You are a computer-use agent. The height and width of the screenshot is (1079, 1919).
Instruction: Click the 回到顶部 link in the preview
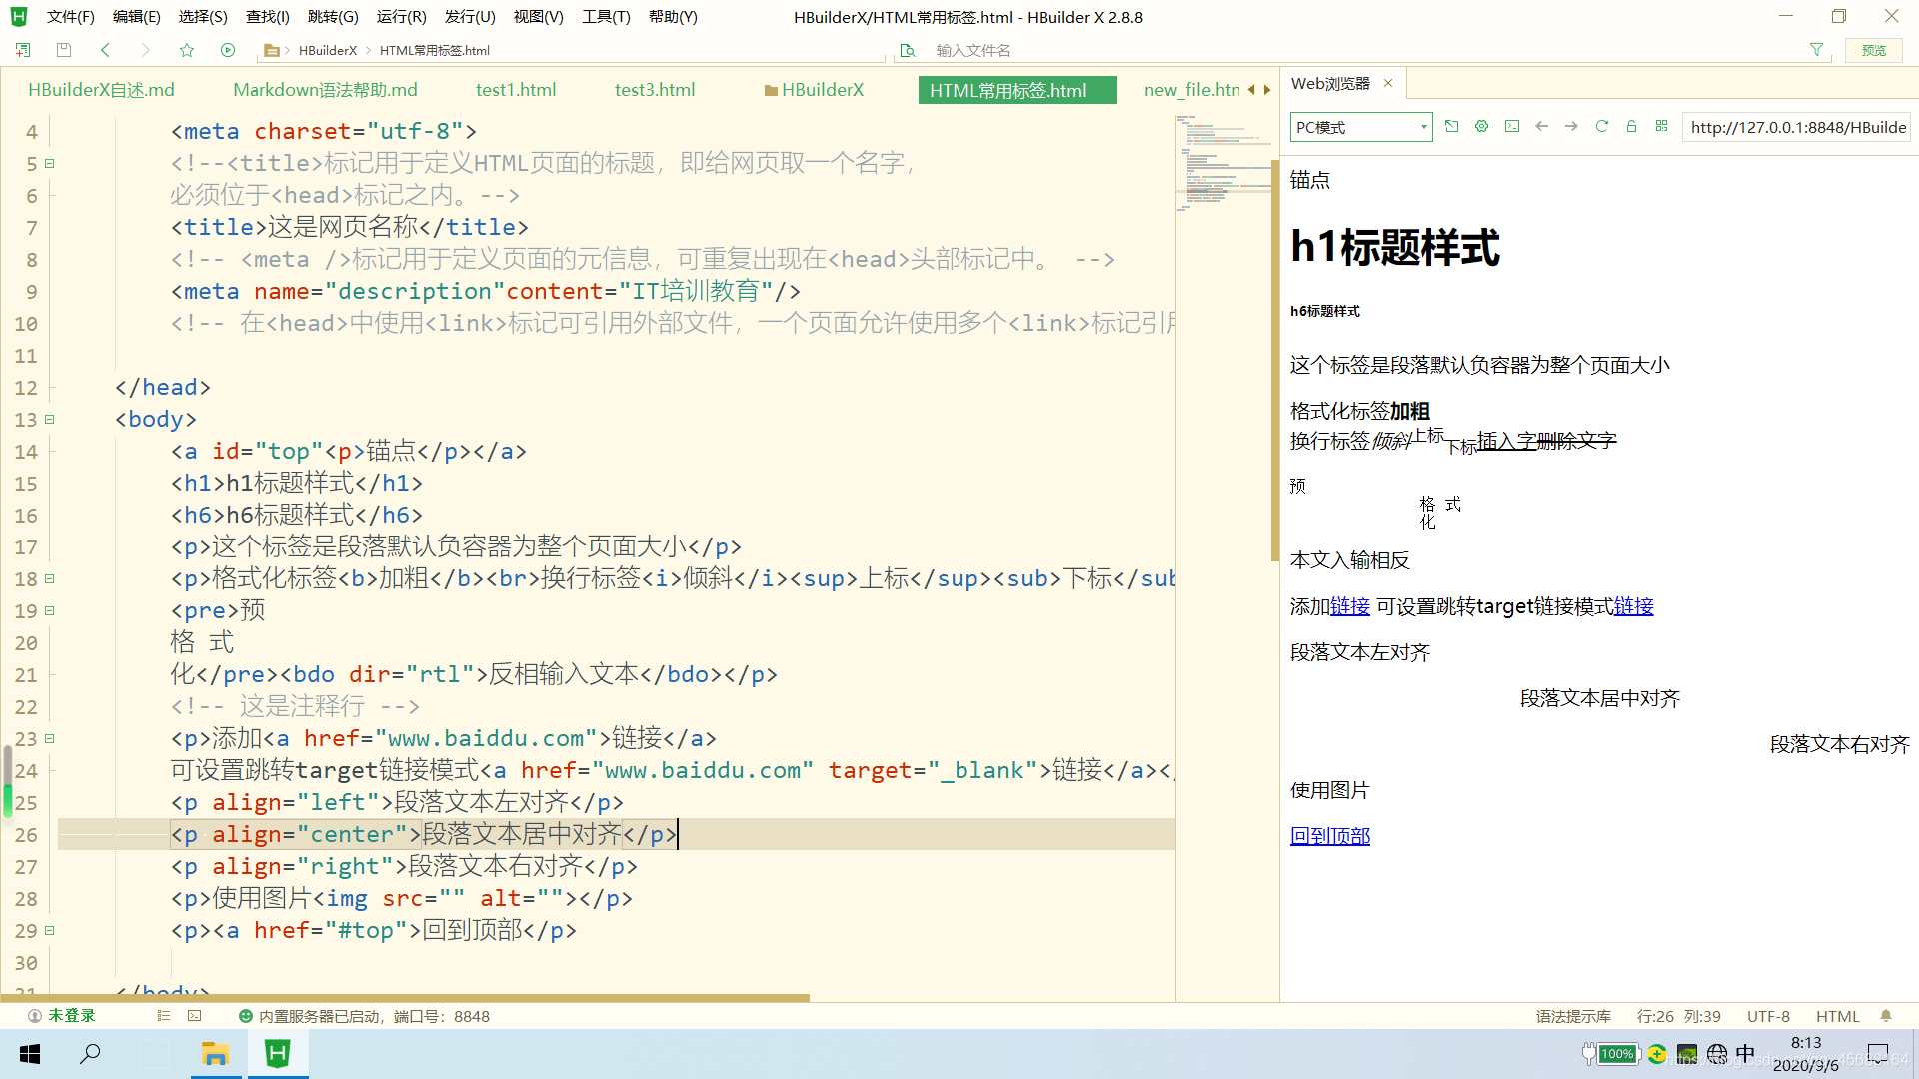coord(1330,836)
